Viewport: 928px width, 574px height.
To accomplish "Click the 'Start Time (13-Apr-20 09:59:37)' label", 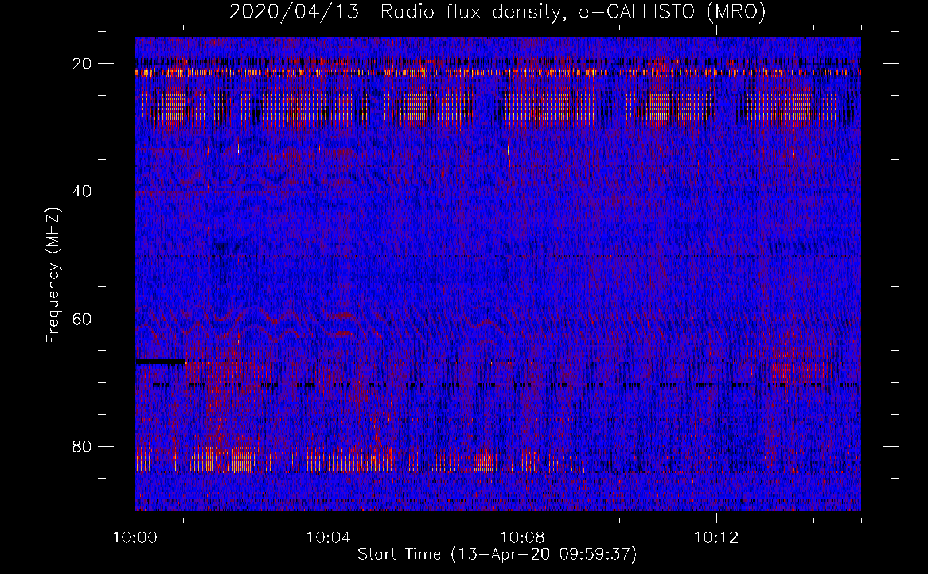I will 497,554.
